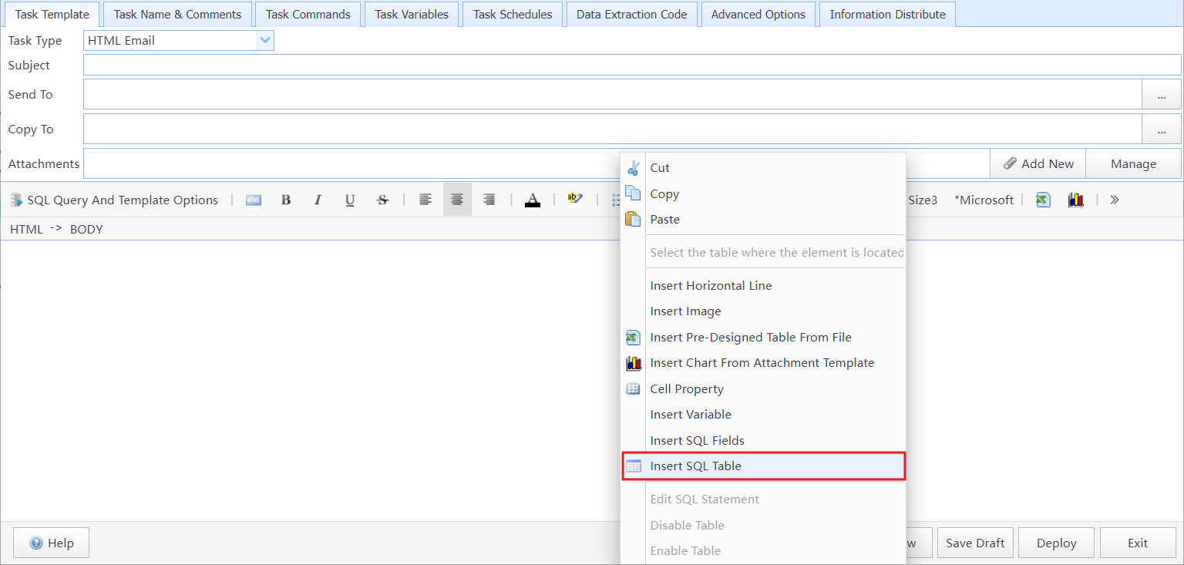This screenshot has height=565, width=1184.
Task: Open the font color tool
Action: (533, 200)
